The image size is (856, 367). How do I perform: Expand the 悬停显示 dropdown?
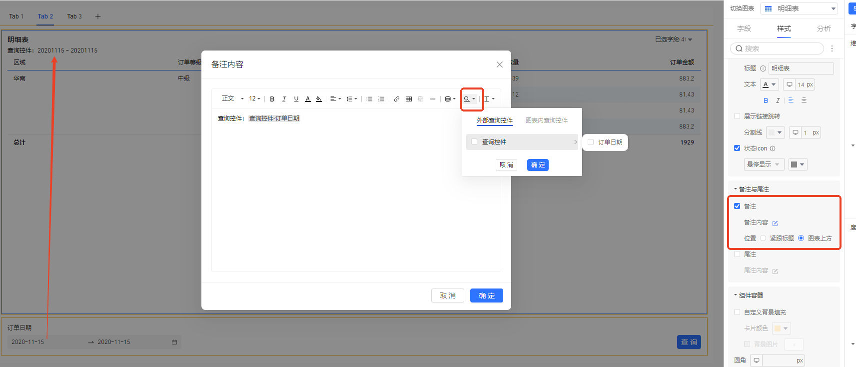point(764,164)
